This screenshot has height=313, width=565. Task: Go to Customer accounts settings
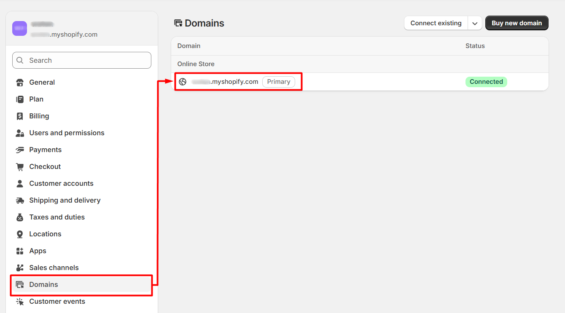(61, 184)
